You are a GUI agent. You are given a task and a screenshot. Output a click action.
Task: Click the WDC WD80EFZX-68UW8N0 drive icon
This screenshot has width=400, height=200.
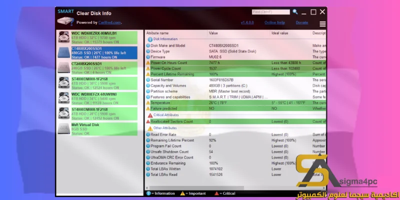point(63,98)
